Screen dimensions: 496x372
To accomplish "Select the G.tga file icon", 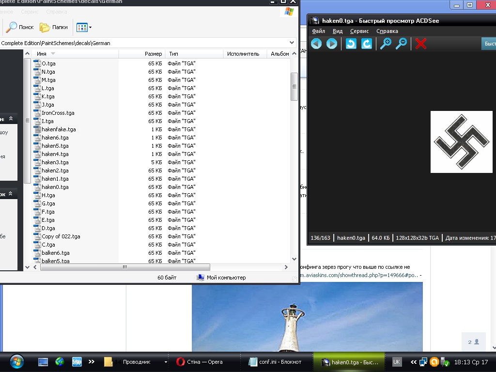I will [37, 203].
